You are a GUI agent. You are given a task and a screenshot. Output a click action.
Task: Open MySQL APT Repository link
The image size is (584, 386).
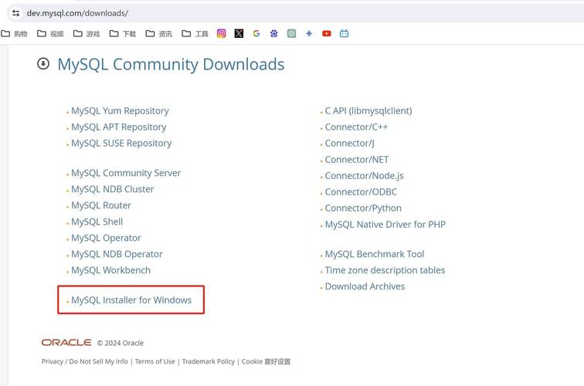click(119, 127)
